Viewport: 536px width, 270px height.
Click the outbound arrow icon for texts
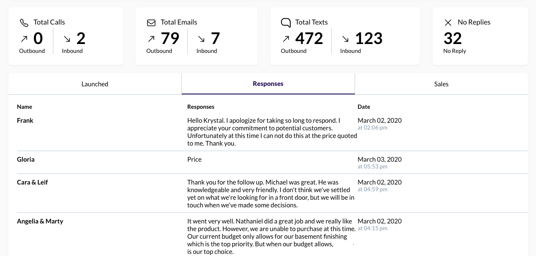[x=286, y=39]
